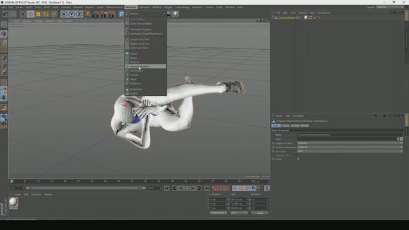The width and height of the screenshot is (409, 230).
Task: Switch to Polygons mode
Action: click(x=4, y=72)
